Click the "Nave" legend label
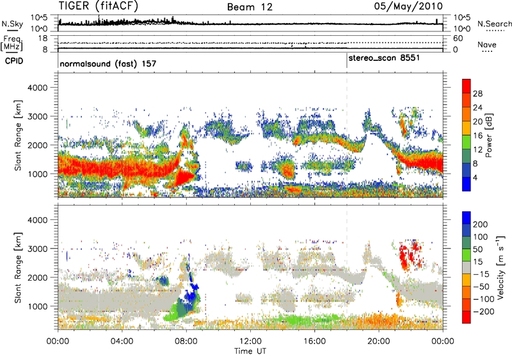Viewport: 512px width, 355px height. point(487,44)
